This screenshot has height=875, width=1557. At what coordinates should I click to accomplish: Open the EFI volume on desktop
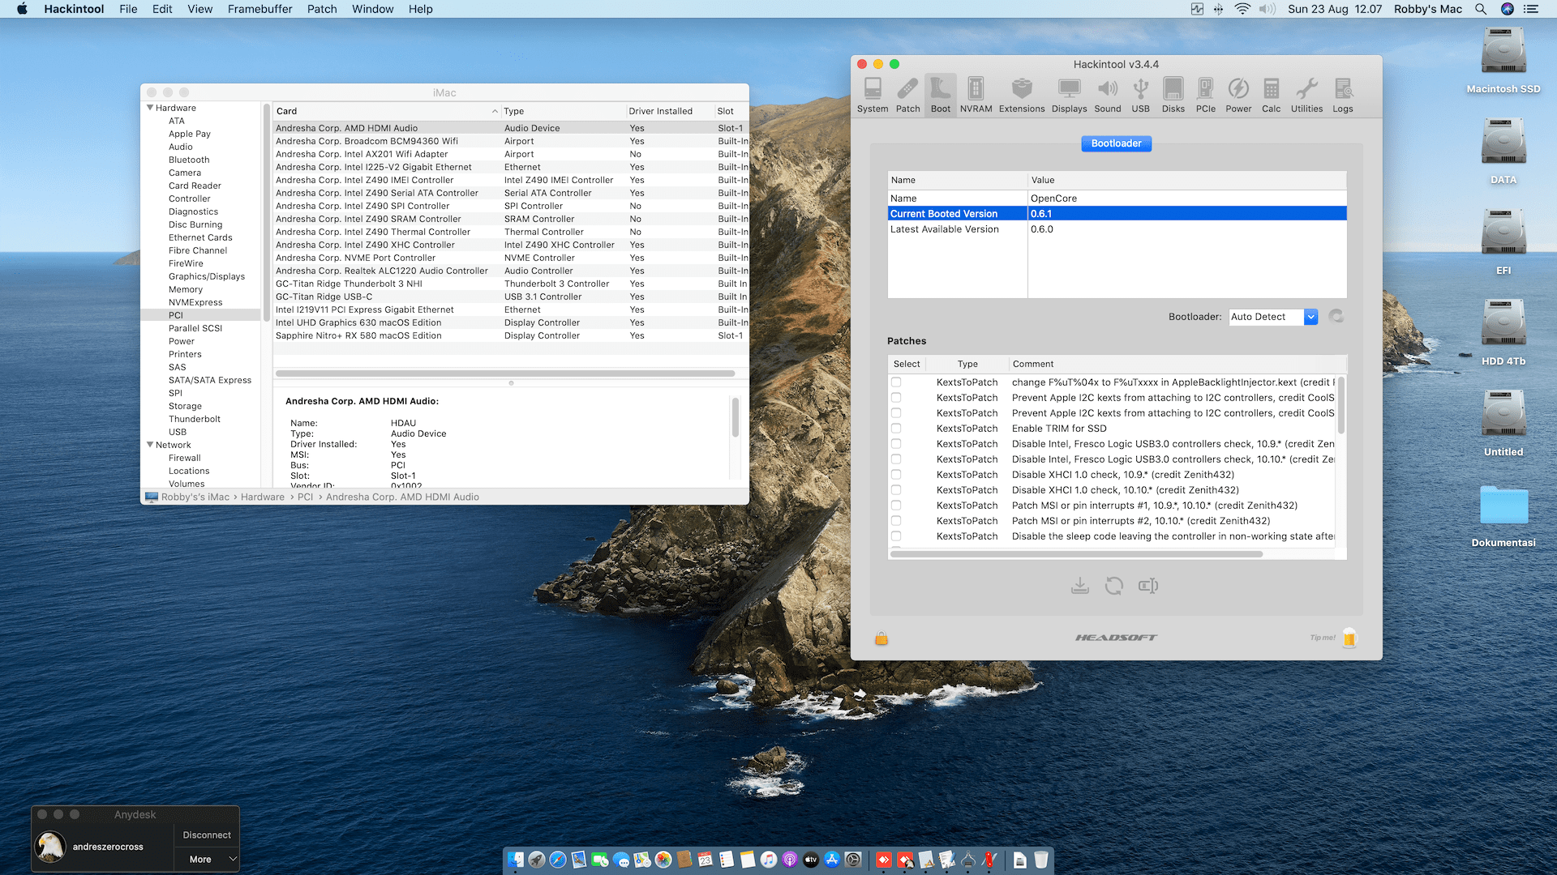tap(1503, 242)
